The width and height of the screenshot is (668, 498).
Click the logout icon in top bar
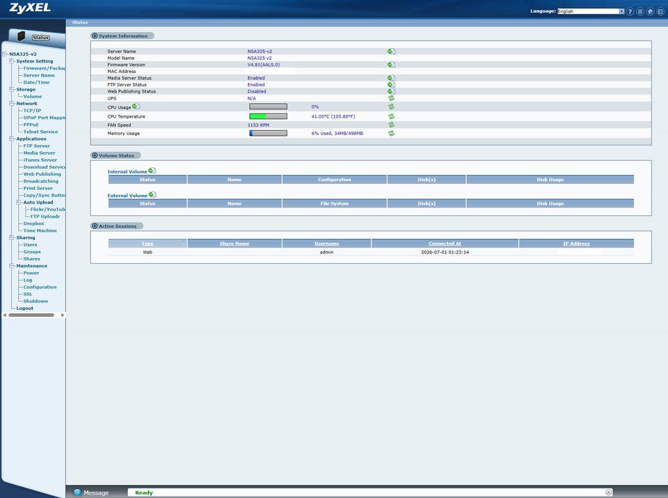tap(661, 12)
